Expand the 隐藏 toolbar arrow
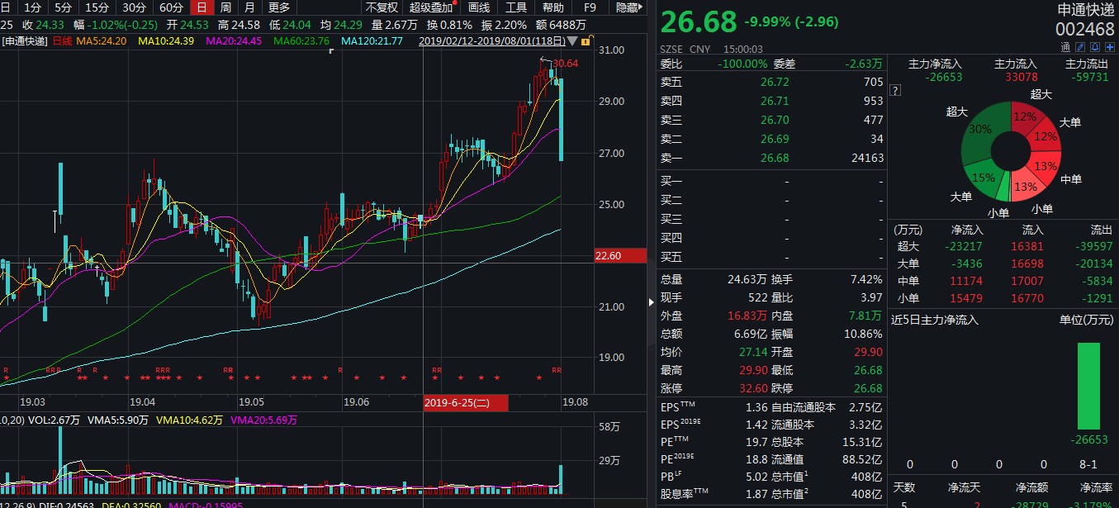 click(x=632, y=7)
